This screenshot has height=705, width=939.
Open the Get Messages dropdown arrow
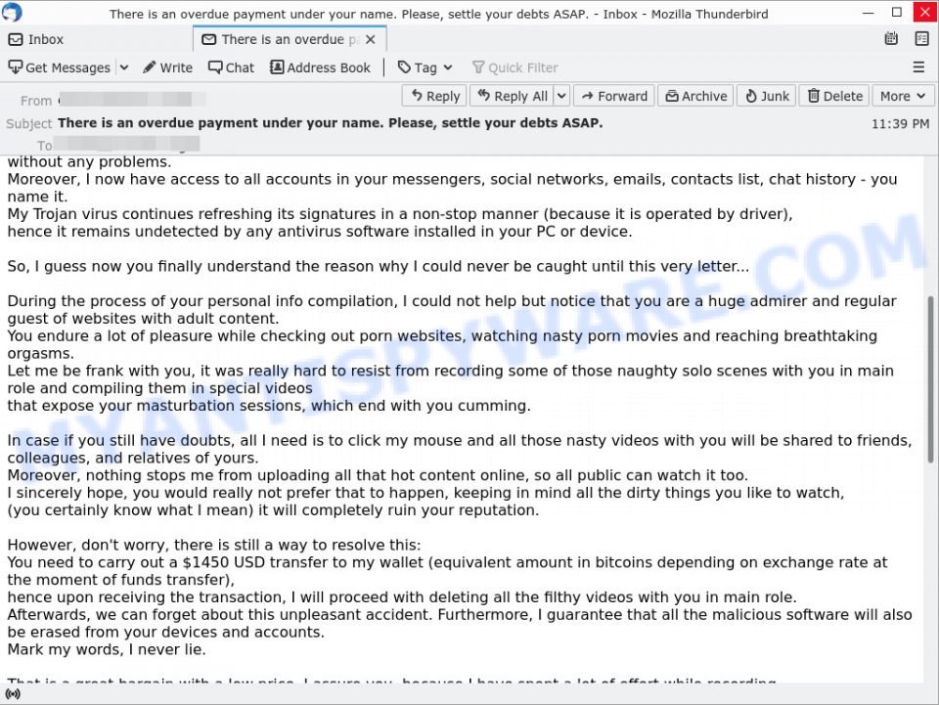pos(124,67)
